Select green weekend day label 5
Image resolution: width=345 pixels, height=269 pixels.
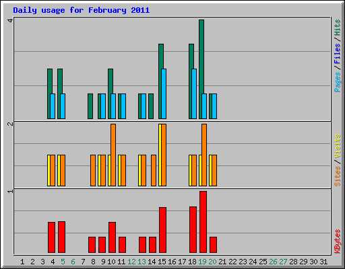point(63,262)
